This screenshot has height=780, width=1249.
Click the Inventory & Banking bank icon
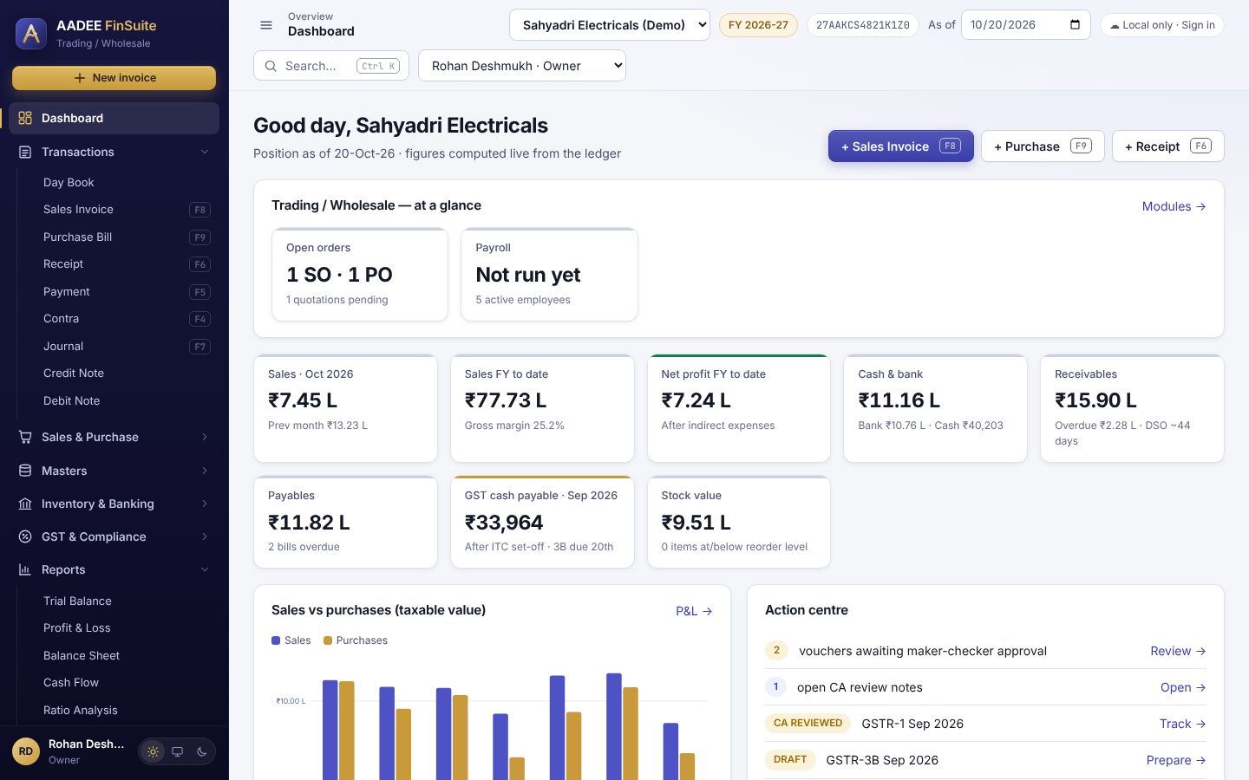click(25, 504)
